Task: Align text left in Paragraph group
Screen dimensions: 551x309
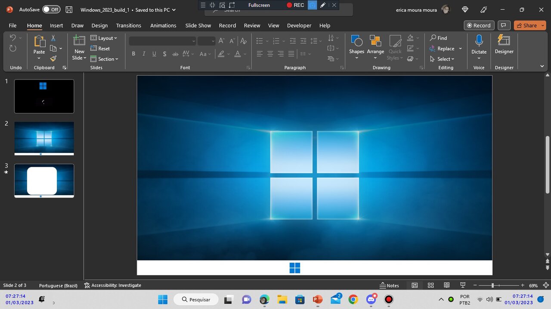Action: click(x=260, y=54)
